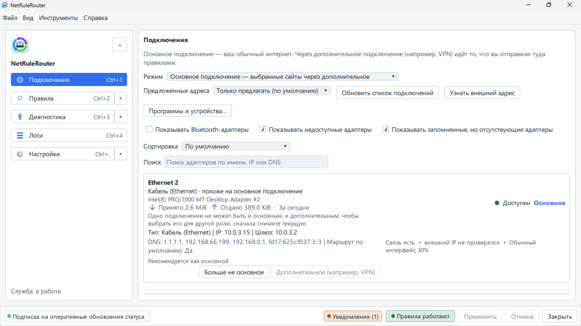Viewport: 581px width, 326px height.
Task: Open the Режим dropdown
Action: tap(282, 77)
